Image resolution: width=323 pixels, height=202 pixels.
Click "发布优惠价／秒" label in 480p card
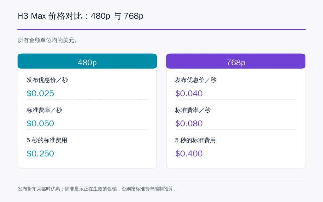pyautogui.click(x=47, y=80)
